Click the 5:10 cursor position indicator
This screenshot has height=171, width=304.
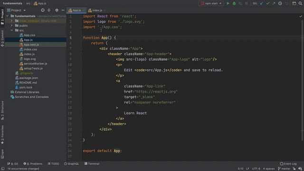240,169
